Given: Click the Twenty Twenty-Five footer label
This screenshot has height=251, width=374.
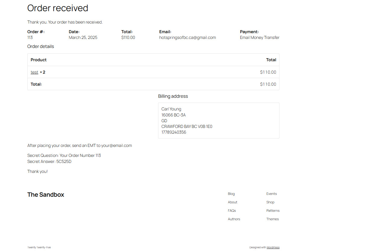Looking at the screenshot, I should [x=39, y=247].
